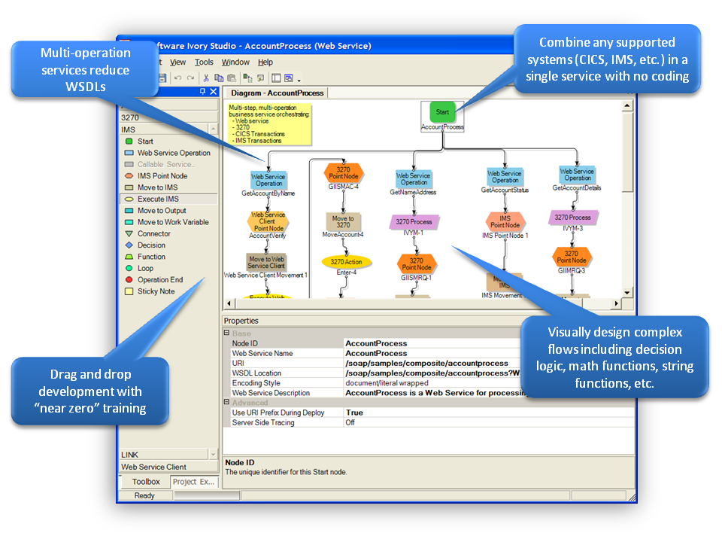Select the Callable Service toolbox item
The height and width of the screenshot is (542, 722).
[159, 165]
